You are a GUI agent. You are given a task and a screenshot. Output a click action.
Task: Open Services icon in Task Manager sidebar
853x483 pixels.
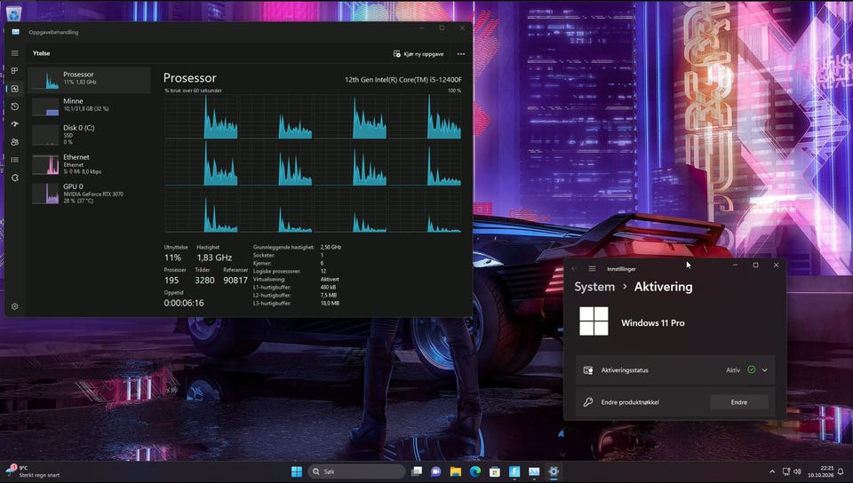click(15, 178)
